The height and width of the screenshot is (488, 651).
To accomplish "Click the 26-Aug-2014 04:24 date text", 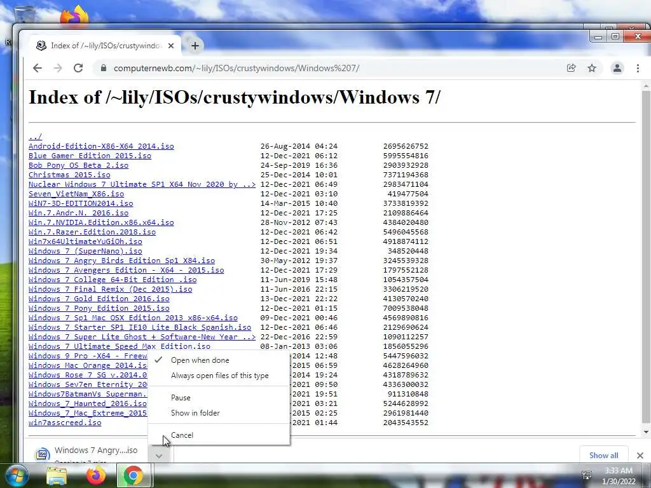I will [299, 146].
